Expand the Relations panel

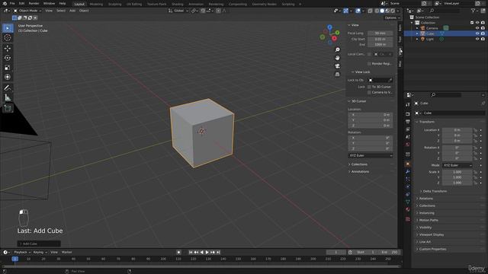[425, 199]
